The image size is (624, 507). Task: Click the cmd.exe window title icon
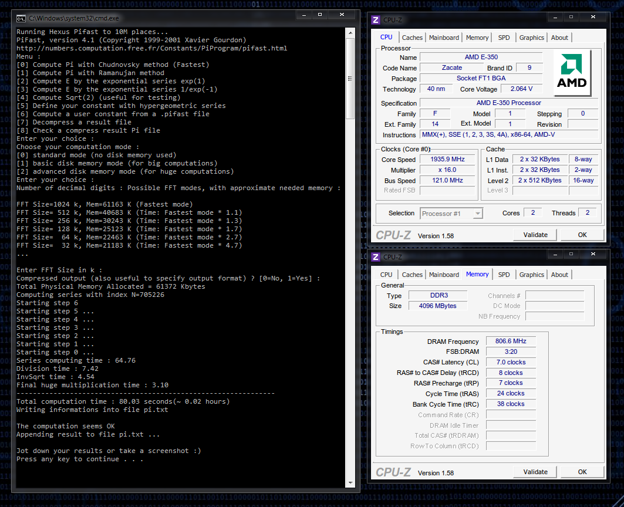coord(21,18)
